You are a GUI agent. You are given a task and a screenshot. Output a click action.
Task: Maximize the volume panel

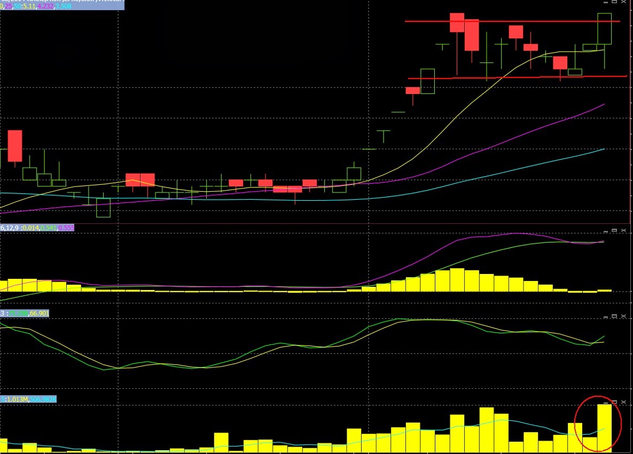tap(614, 402)
